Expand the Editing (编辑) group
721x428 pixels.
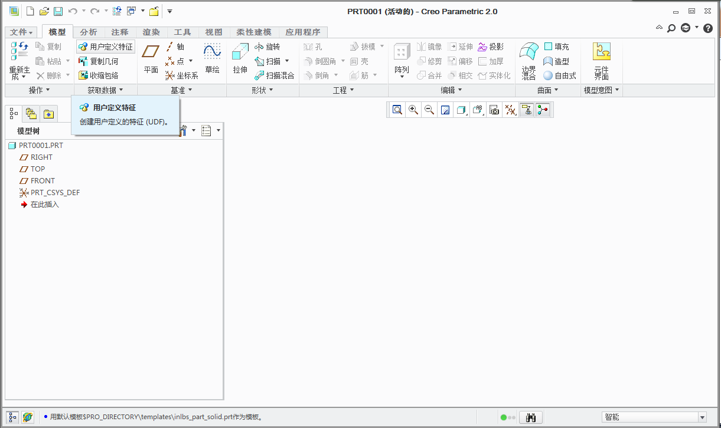point(451,90)
